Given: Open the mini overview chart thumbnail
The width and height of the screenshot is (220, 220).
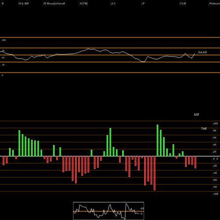Looking at the screenshot, I should pos(109,211).
